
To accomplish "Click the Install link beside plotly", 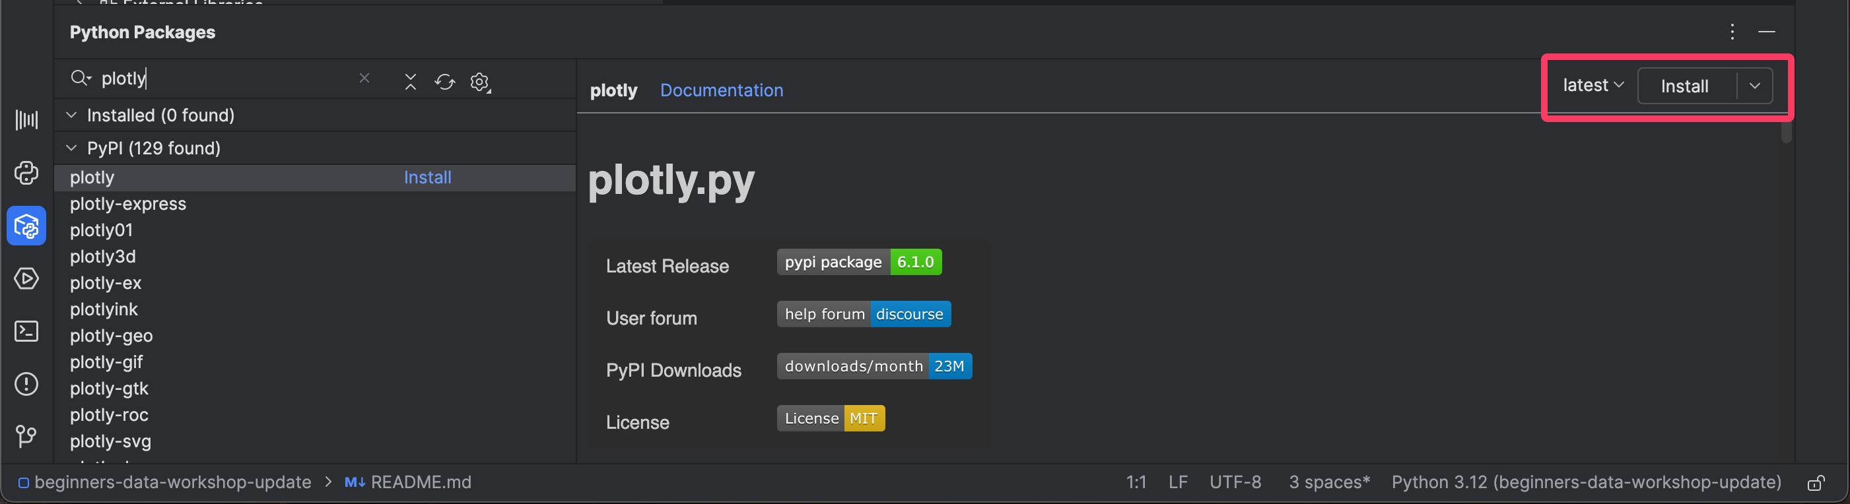I will (427, 177).
